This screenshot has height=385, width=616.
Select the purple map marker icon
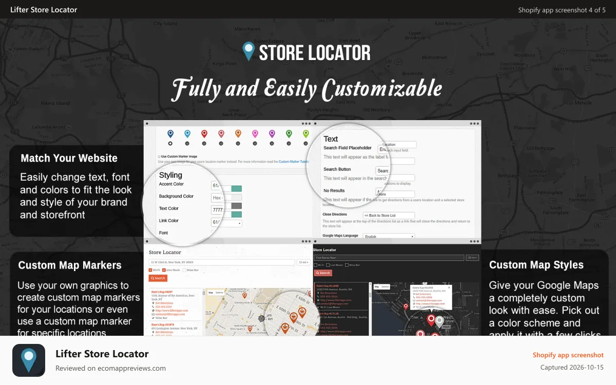[272, 134]
